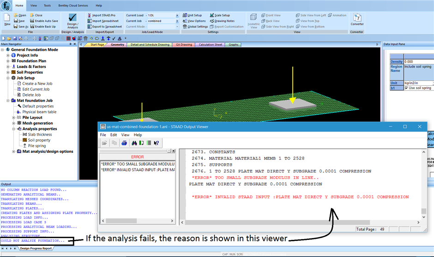This screenshot has height=257, width=434.
Task: Expand the Foundation Plan tree node
Action: pyautogui.click(x=8, y=61)
